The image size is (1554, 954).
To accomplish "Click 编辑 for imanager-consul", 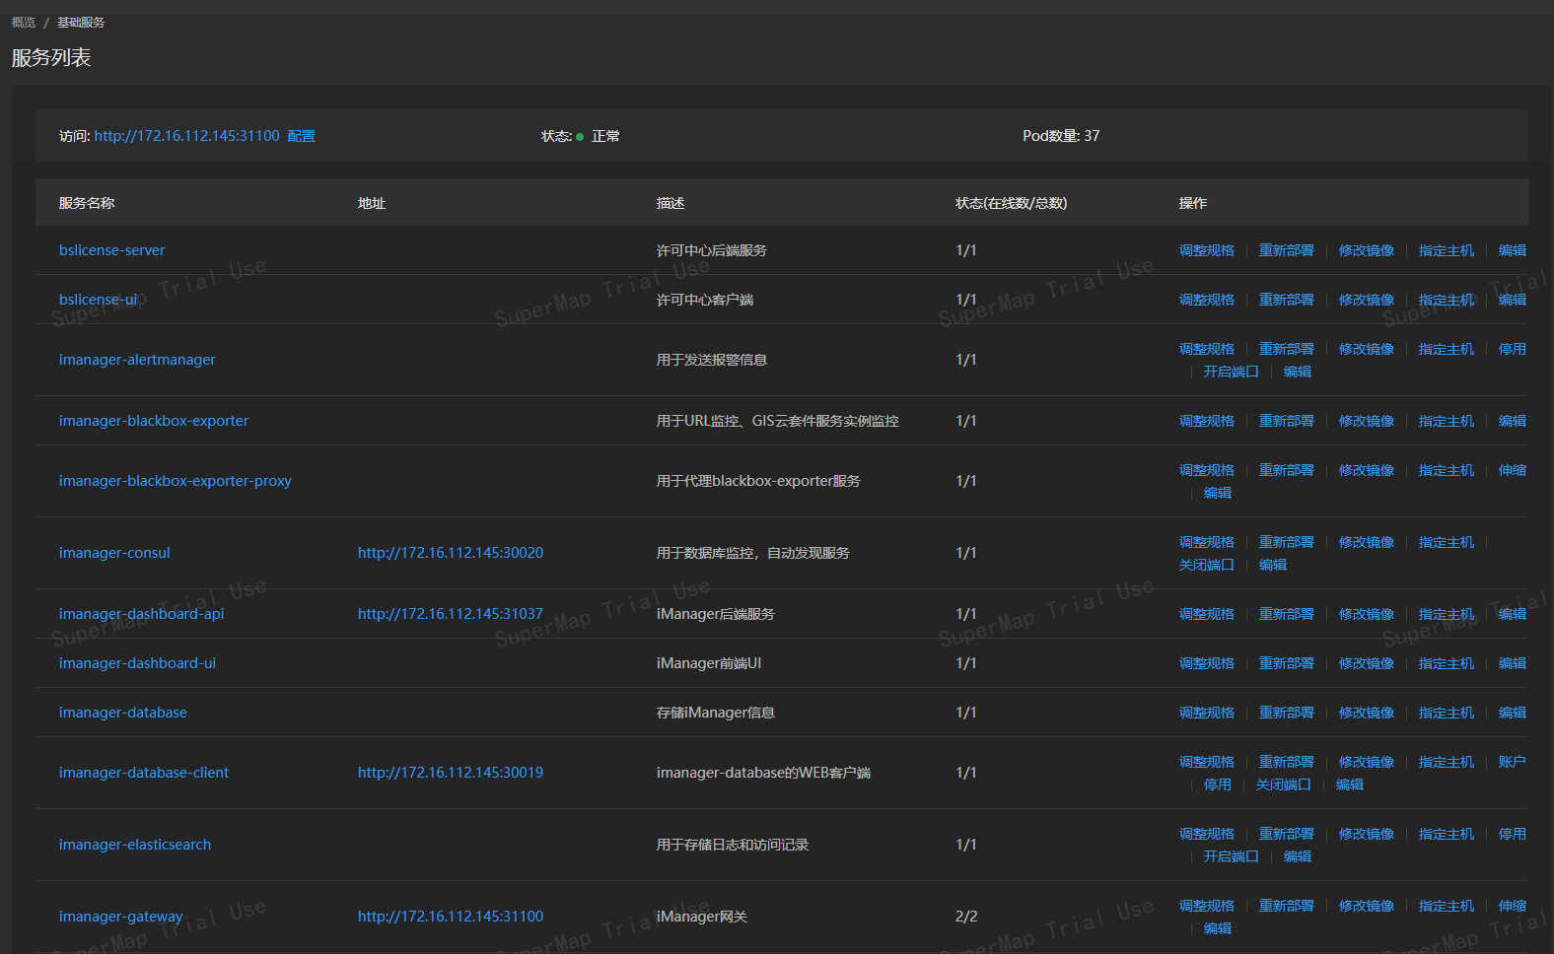I will (1273, 565).
